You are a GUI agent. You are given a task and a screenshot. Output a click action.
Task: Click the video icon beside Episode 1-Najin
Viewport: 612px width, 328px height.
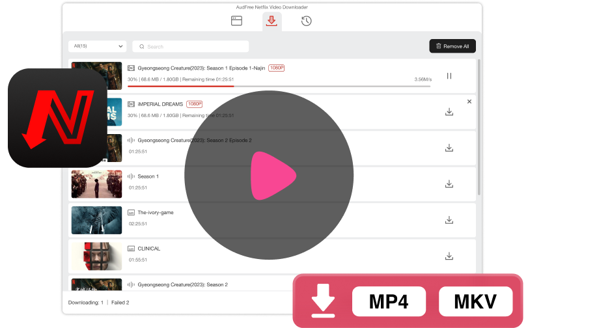coord(131,68)
